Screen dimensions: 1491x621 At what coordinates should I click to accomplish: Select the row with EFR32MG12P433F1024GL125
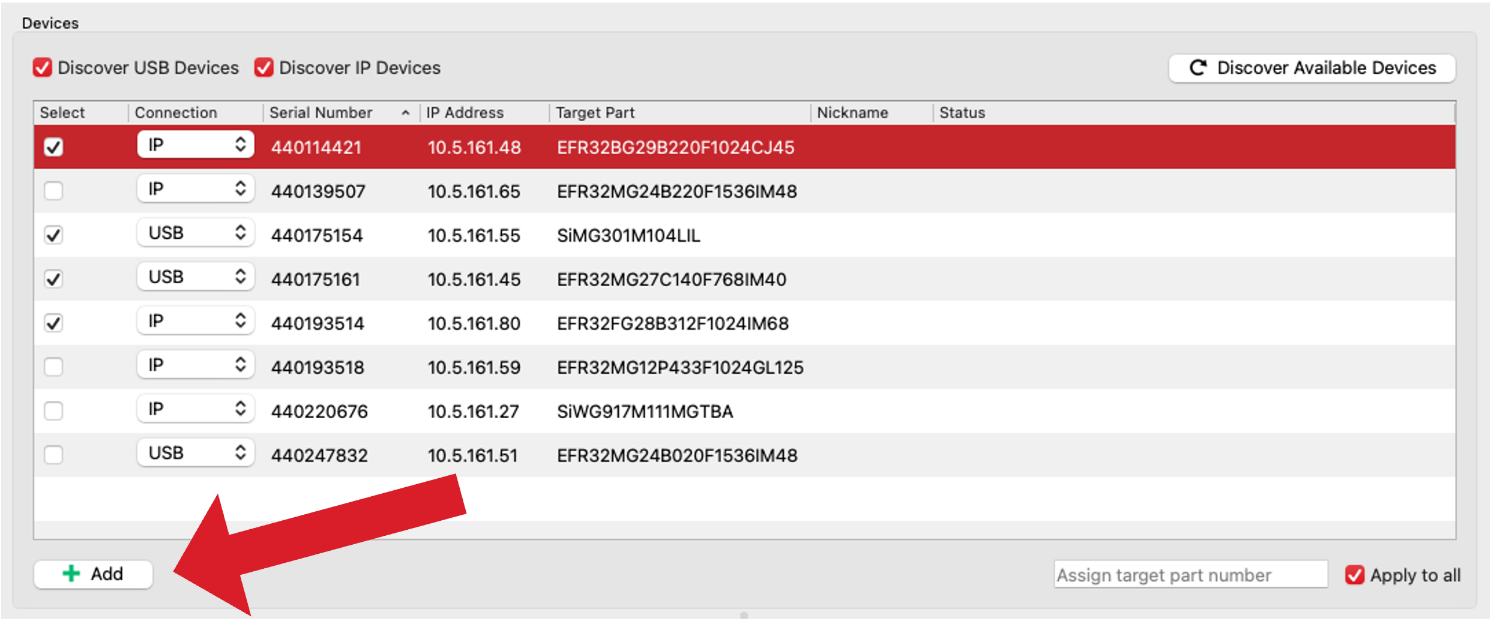tap(679, 367)
